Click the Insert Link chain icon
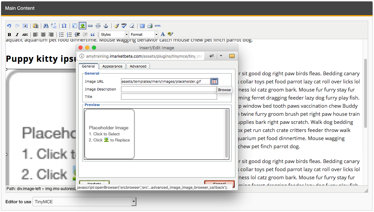 tap(90, 26)
